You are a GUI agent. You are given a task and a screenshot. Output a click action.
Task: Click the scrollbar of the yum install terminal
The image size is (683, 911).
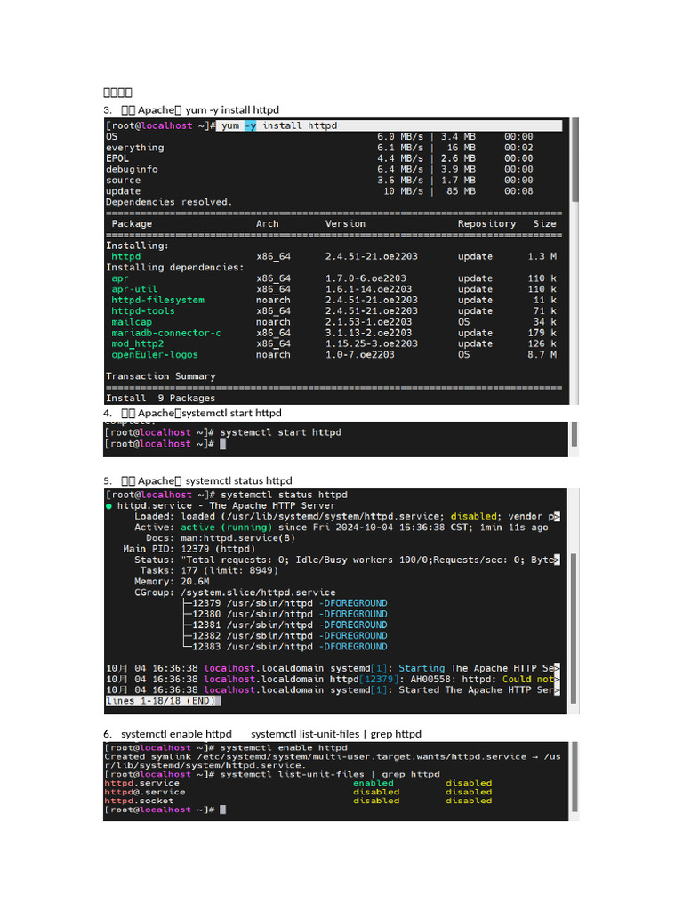[x=575, y=160]
